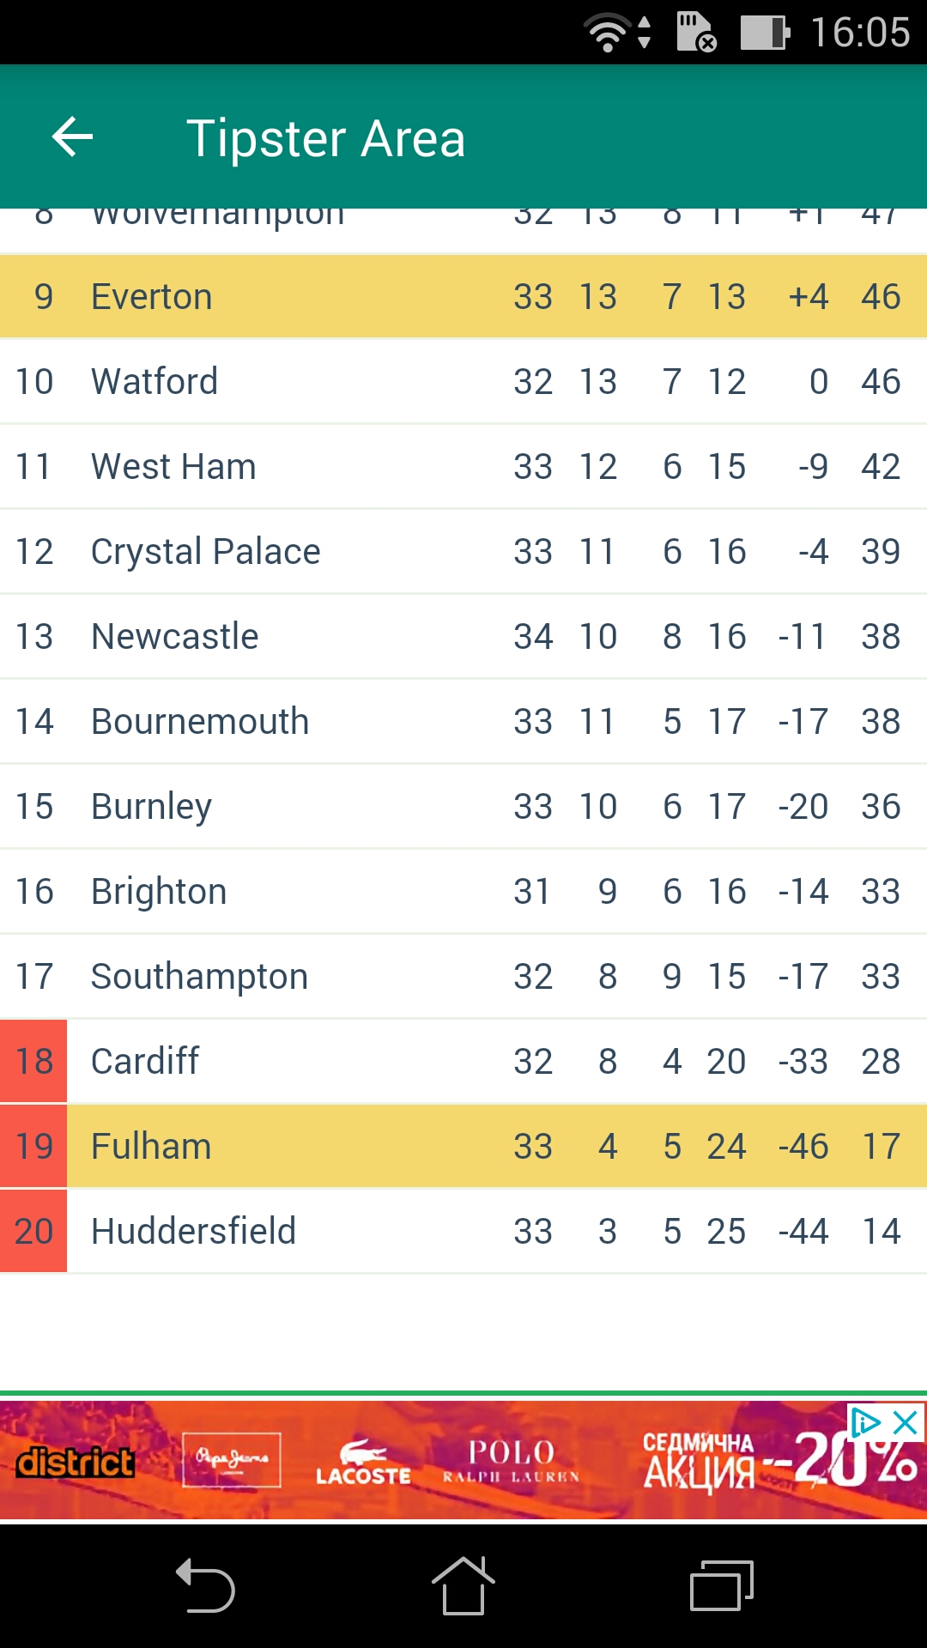Close the ad banner with X icon
Viewport: 927px width, 1648px height.
pos(906,1423)
